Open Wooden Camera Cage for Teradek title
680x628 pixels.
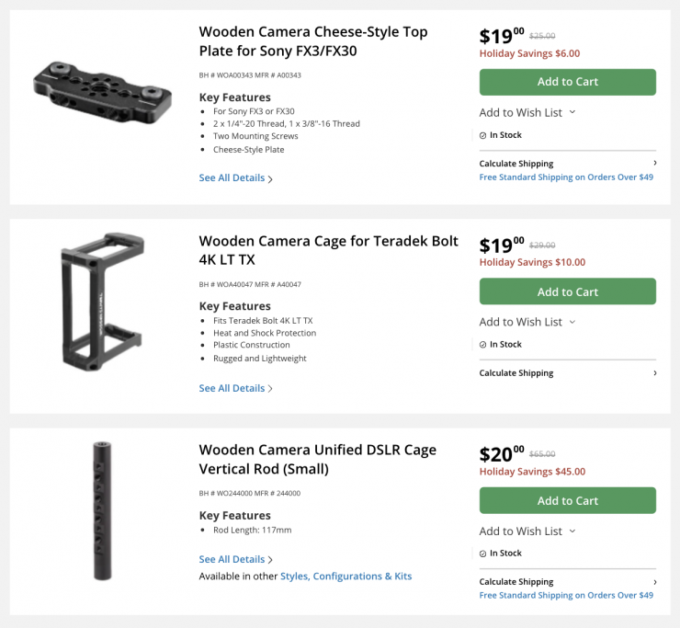coord(328,250)
